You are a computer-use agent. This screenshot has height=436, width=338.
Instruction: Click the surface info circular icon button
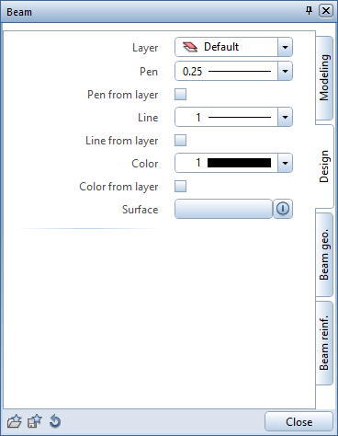[x=283, y=209]
